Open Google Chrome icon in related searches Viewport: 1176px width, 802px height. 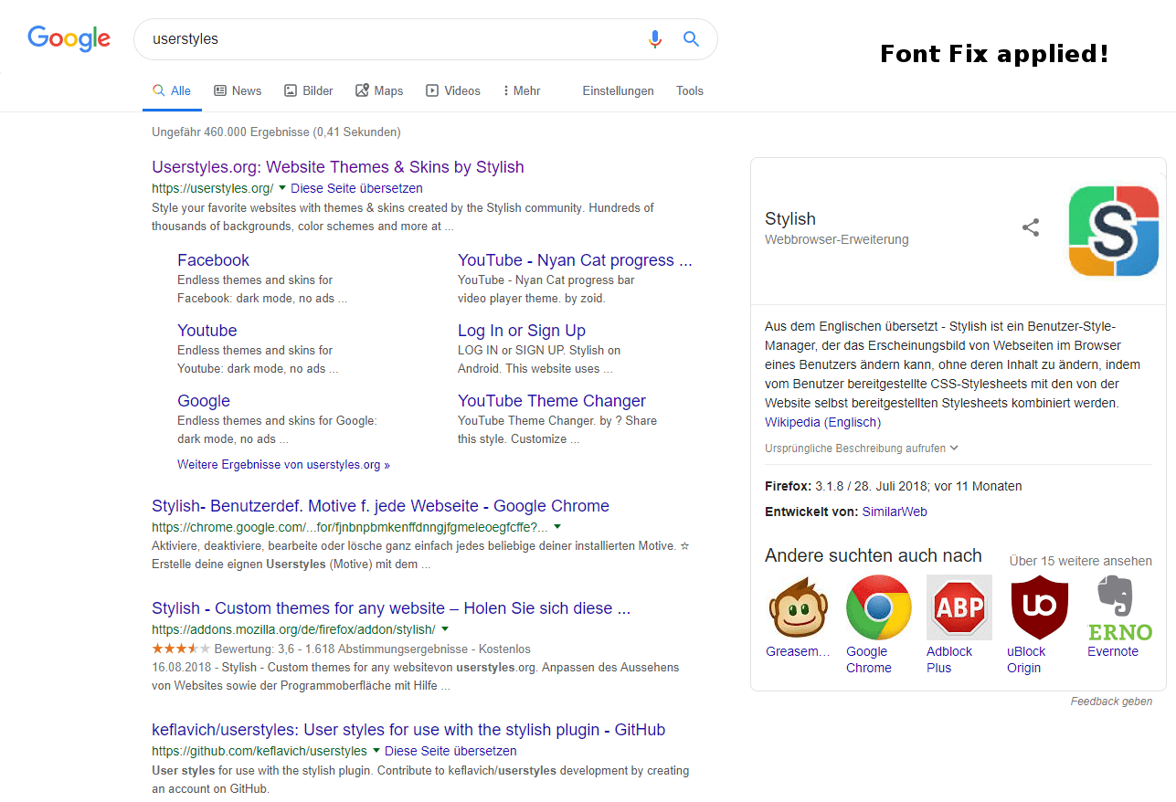[x=879, y=607]
